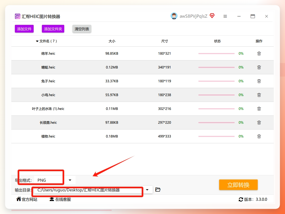Click the dimension value 499*333
Screen dimensions: 285x214
click(x=165, y=136)
